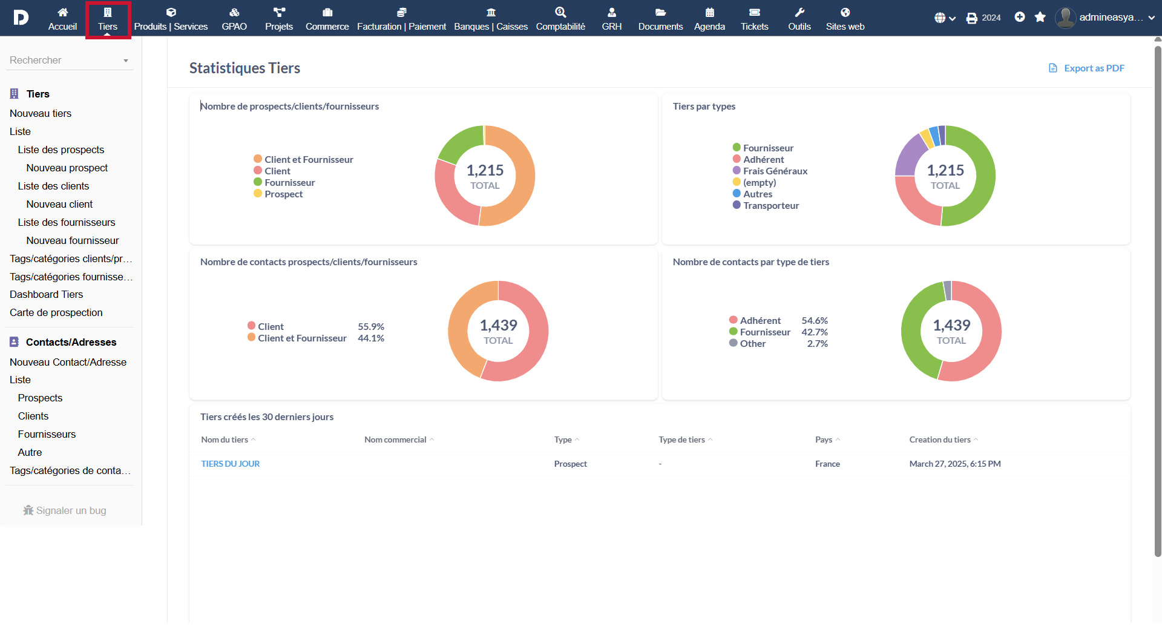Toggle the Transporteur legend entry
Image resolution: width=1162 pixels, height=629 pixels.
tap(770, 206)
